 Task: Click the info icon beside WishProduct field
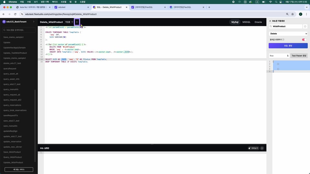point(305,26)
